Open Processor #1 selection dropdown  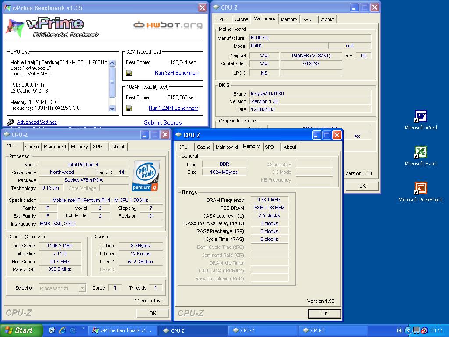pos(62,288)
